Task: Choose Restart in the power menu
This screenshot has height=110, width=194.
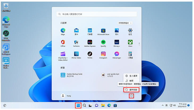Action: (131, 90)
